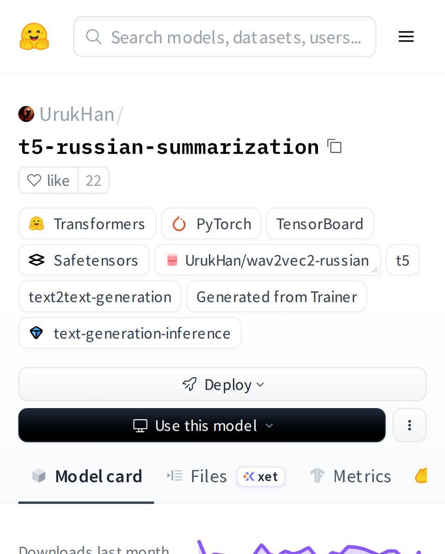The image size is (445, 554).
Task: Click the xet badge next to Files
Action: coord(260,476)
